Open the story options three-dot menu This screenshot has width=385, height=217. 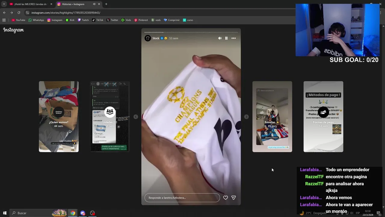tap(233, 38)
